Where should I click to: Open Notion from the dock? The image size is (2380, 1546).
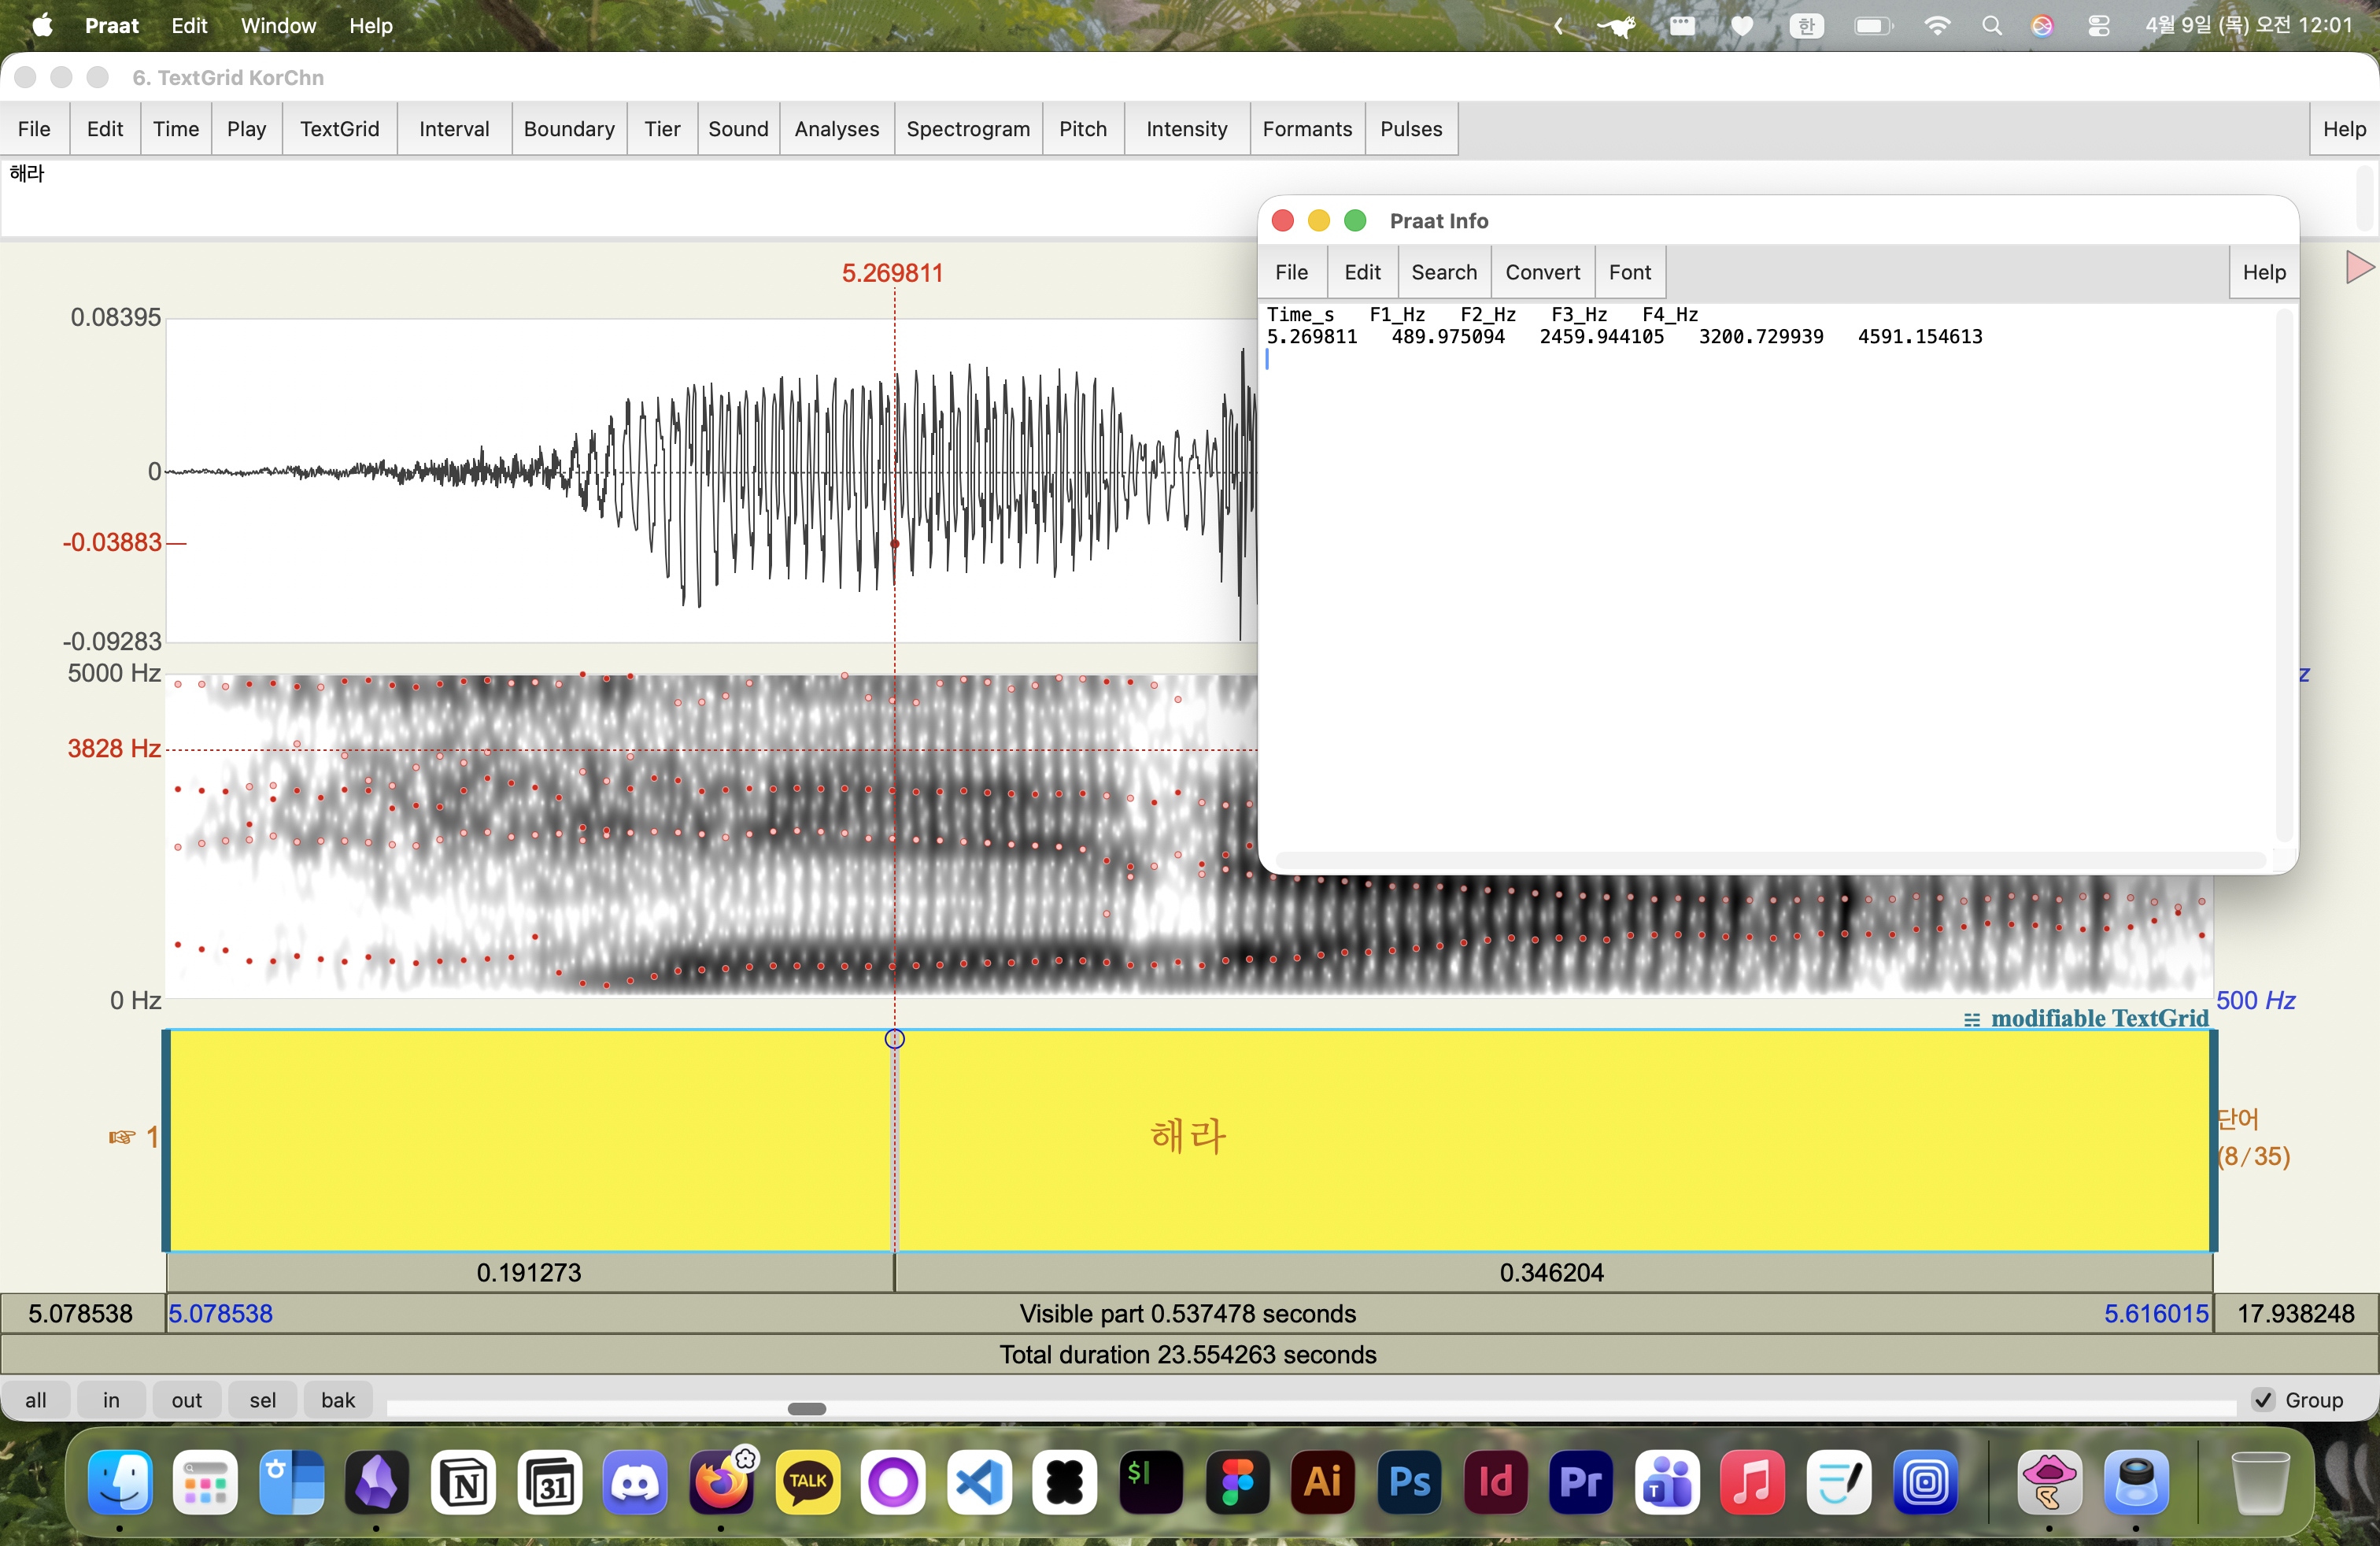pos(464,1482)
